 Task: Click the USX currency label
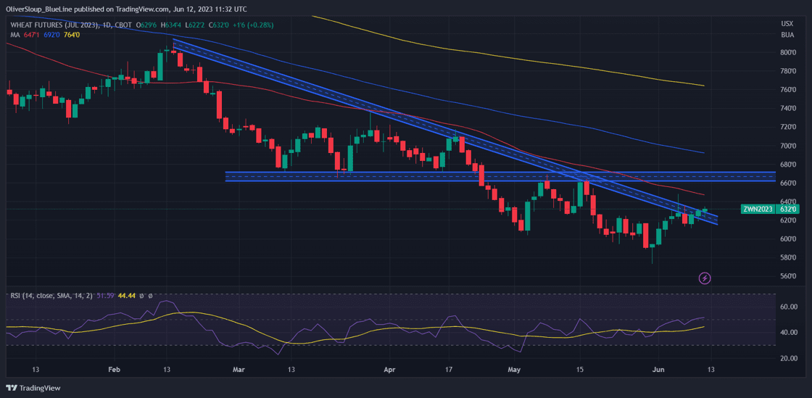coord(786,24)
